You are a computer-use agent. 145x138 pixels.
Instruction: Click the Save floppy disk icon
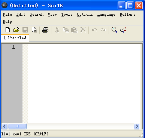point(25,30)
